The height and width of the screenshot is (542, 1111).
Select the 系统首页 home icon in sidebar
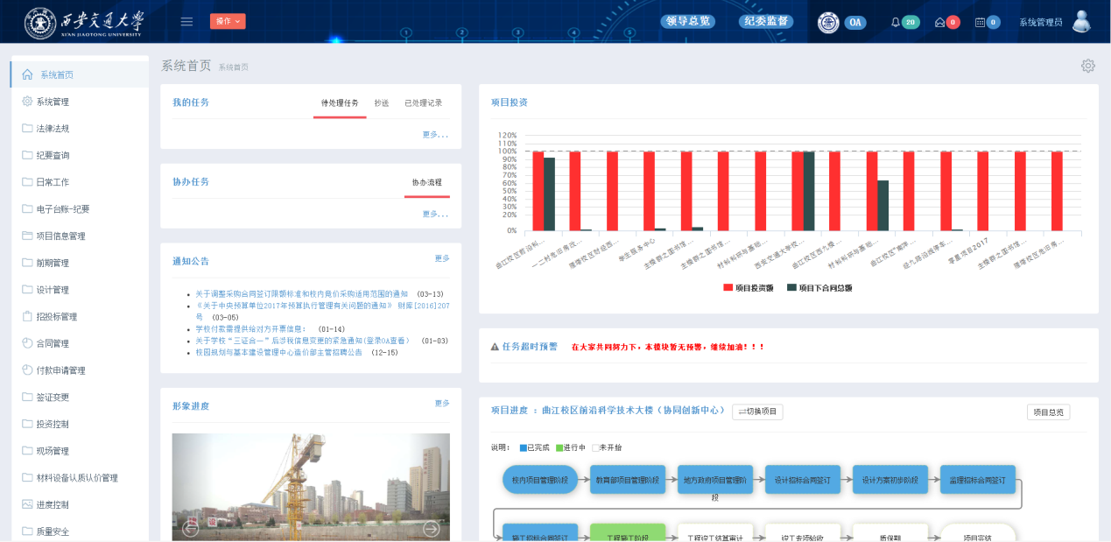point(28,74)
